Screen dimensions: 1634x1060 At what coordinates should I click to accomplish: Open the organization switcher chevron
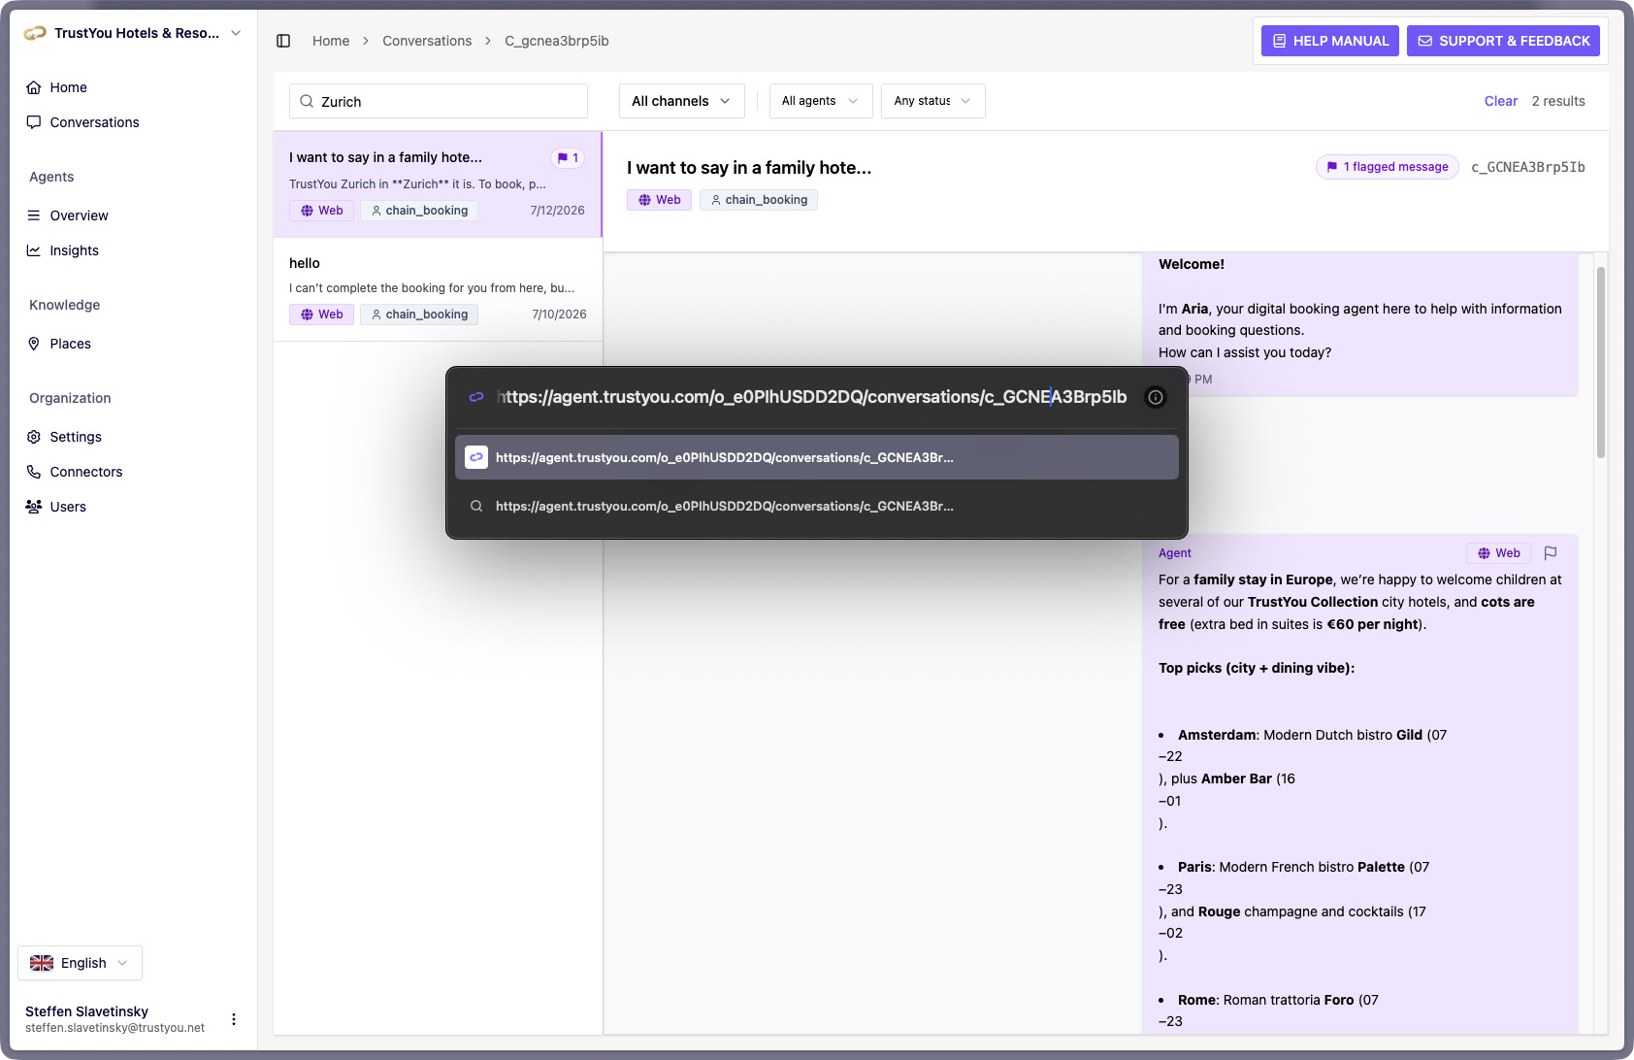tap(236, 33)
